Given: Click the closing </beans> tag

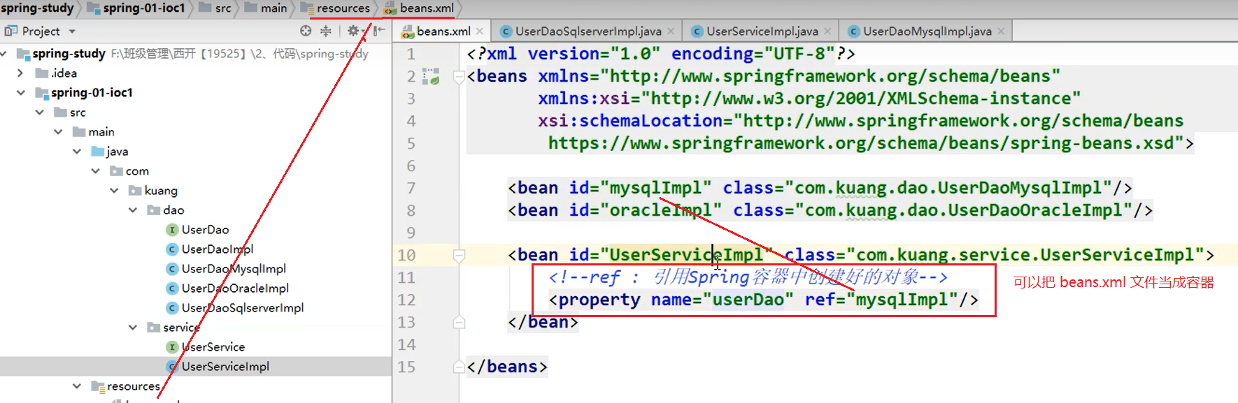Looking at the screenshot, I should pyautogui.click(x=507, y=367).
